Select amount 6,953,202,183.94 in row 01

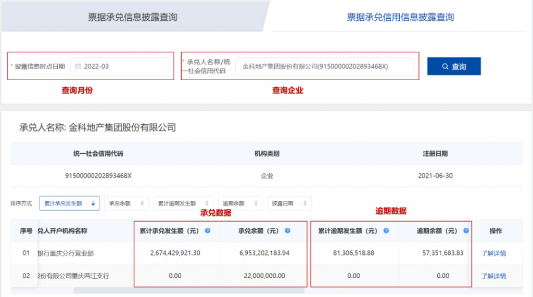(x=264, y=253)
